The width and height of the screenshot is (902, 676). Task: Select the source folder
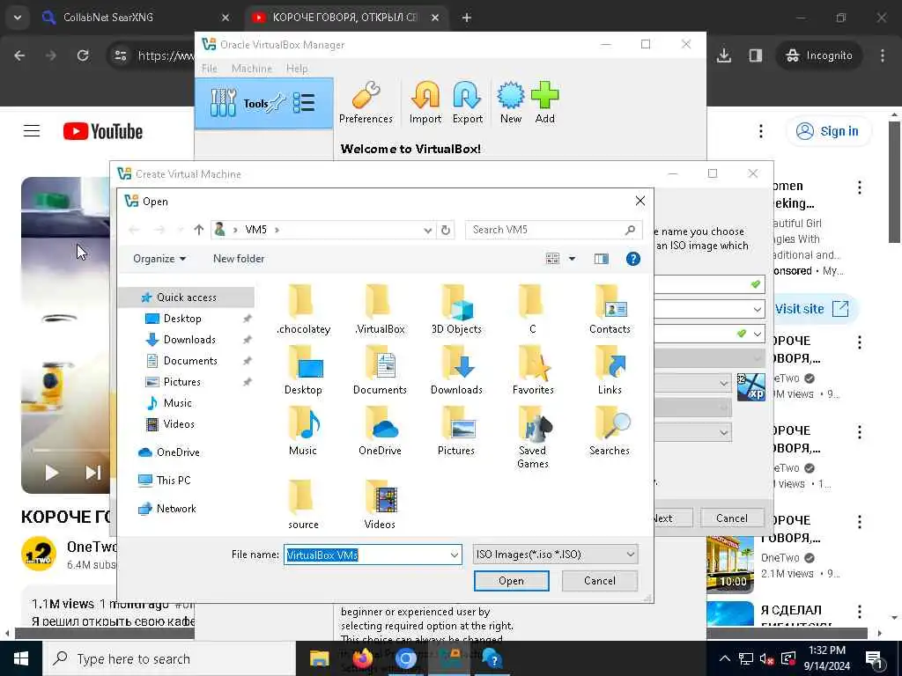pyautogui.click(x=303, y=504)
